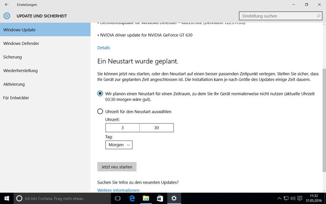The height and width of the screenshot is (204, 326).
Task: Open Wiederherstellung in the sidebar
Action: tap(45, 71)
